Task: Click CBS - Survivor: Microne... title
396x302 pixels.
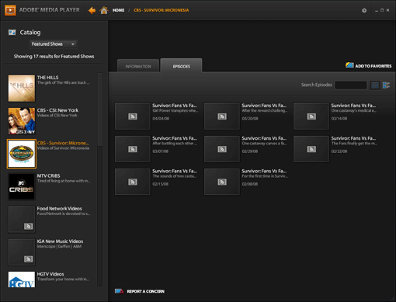Action: 63,143
